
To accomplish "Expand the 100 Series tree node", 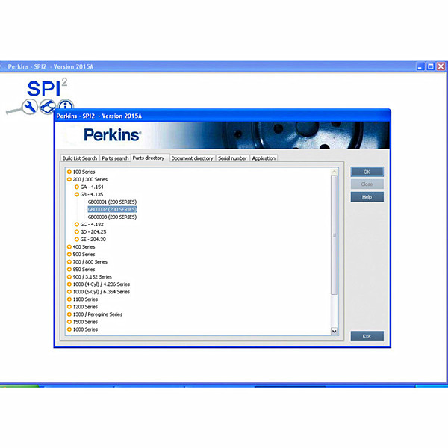I will tap(69, 172).
